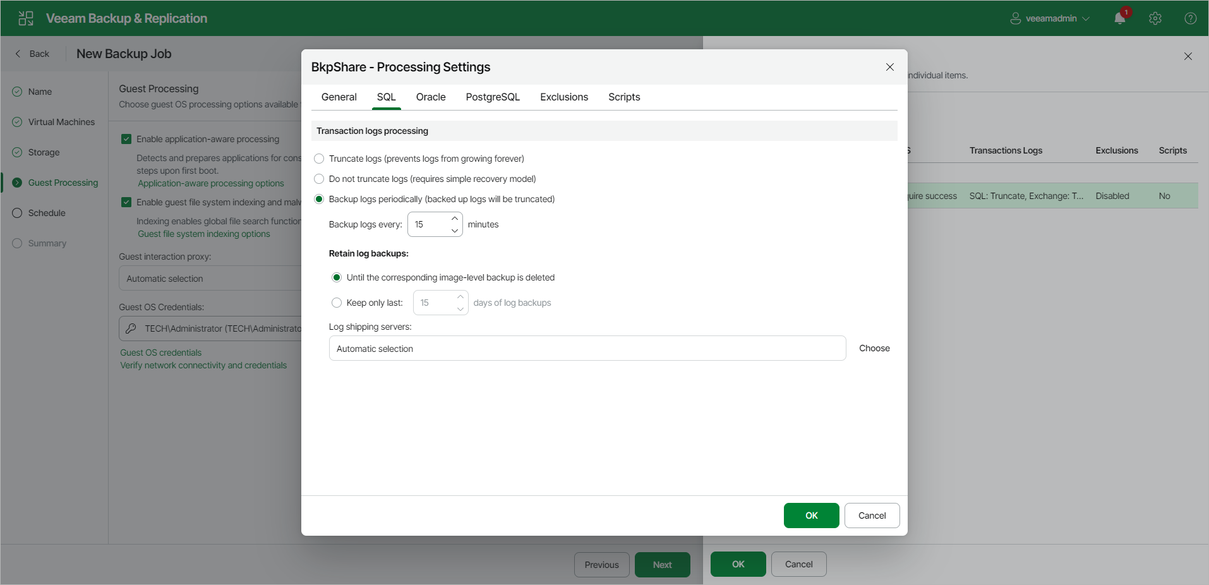Image resolution: width=1209 pixels, height=585 pixels.
Task: Open the notifications bell
Action: 1120,18
